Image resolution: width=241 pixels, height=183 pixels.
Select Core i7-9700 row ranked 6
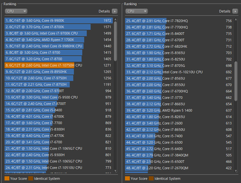(59, 52)
